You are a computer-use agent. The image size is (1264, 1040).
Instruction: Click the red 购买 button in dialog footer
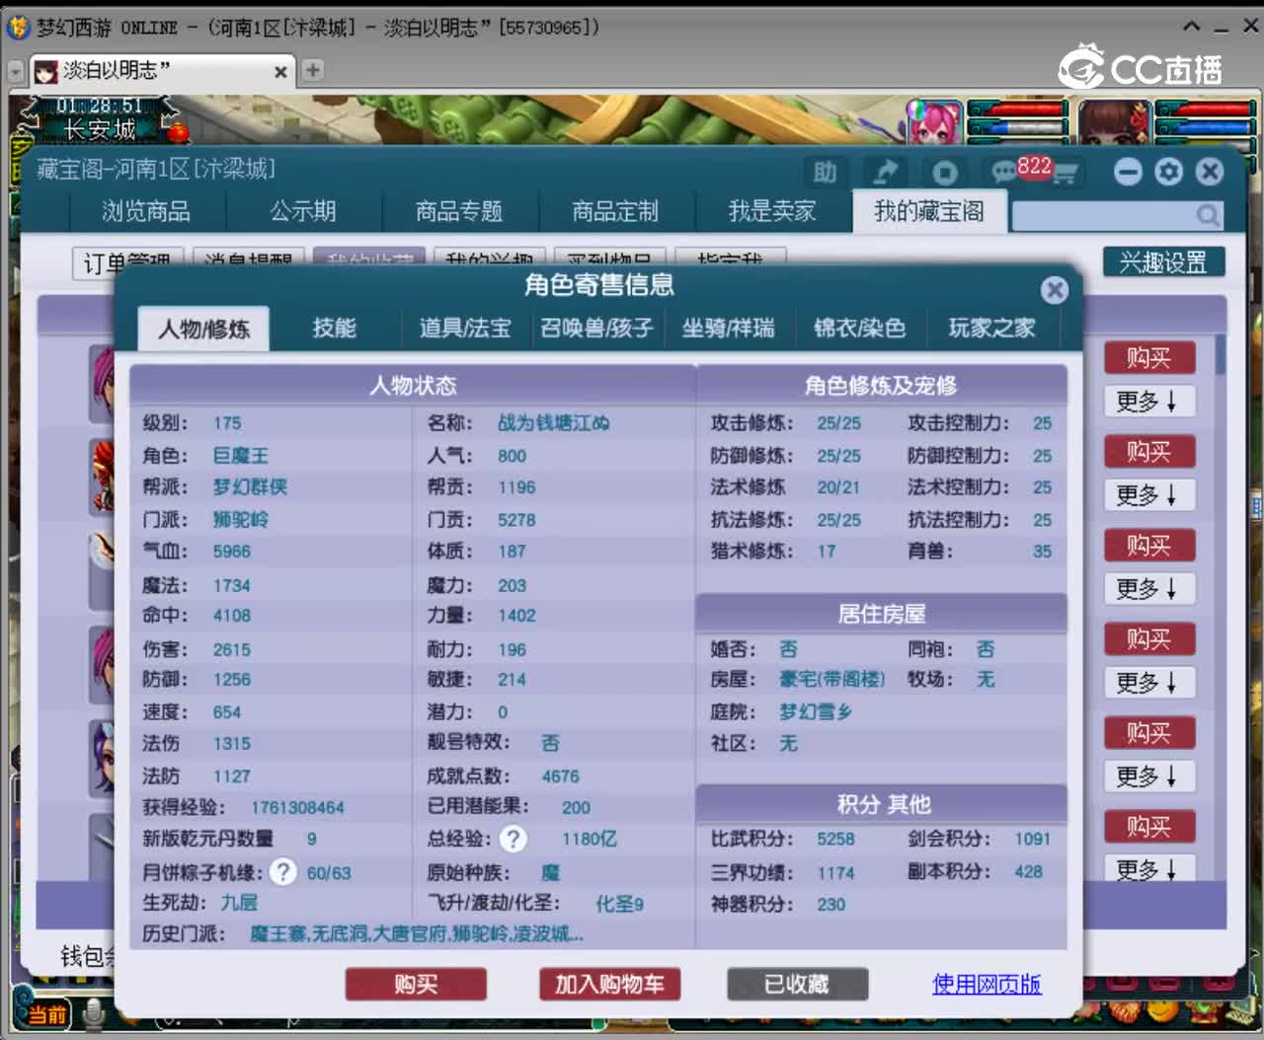pos(416,984)
